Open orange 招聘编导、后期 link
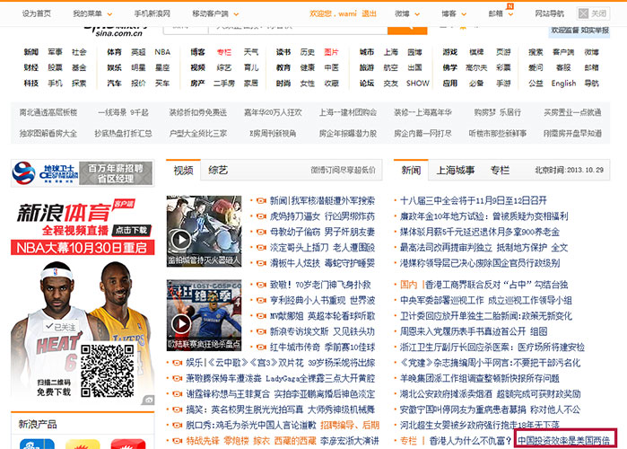The height and width of the screenshot is (449, 627). click(x=350, y=426)
